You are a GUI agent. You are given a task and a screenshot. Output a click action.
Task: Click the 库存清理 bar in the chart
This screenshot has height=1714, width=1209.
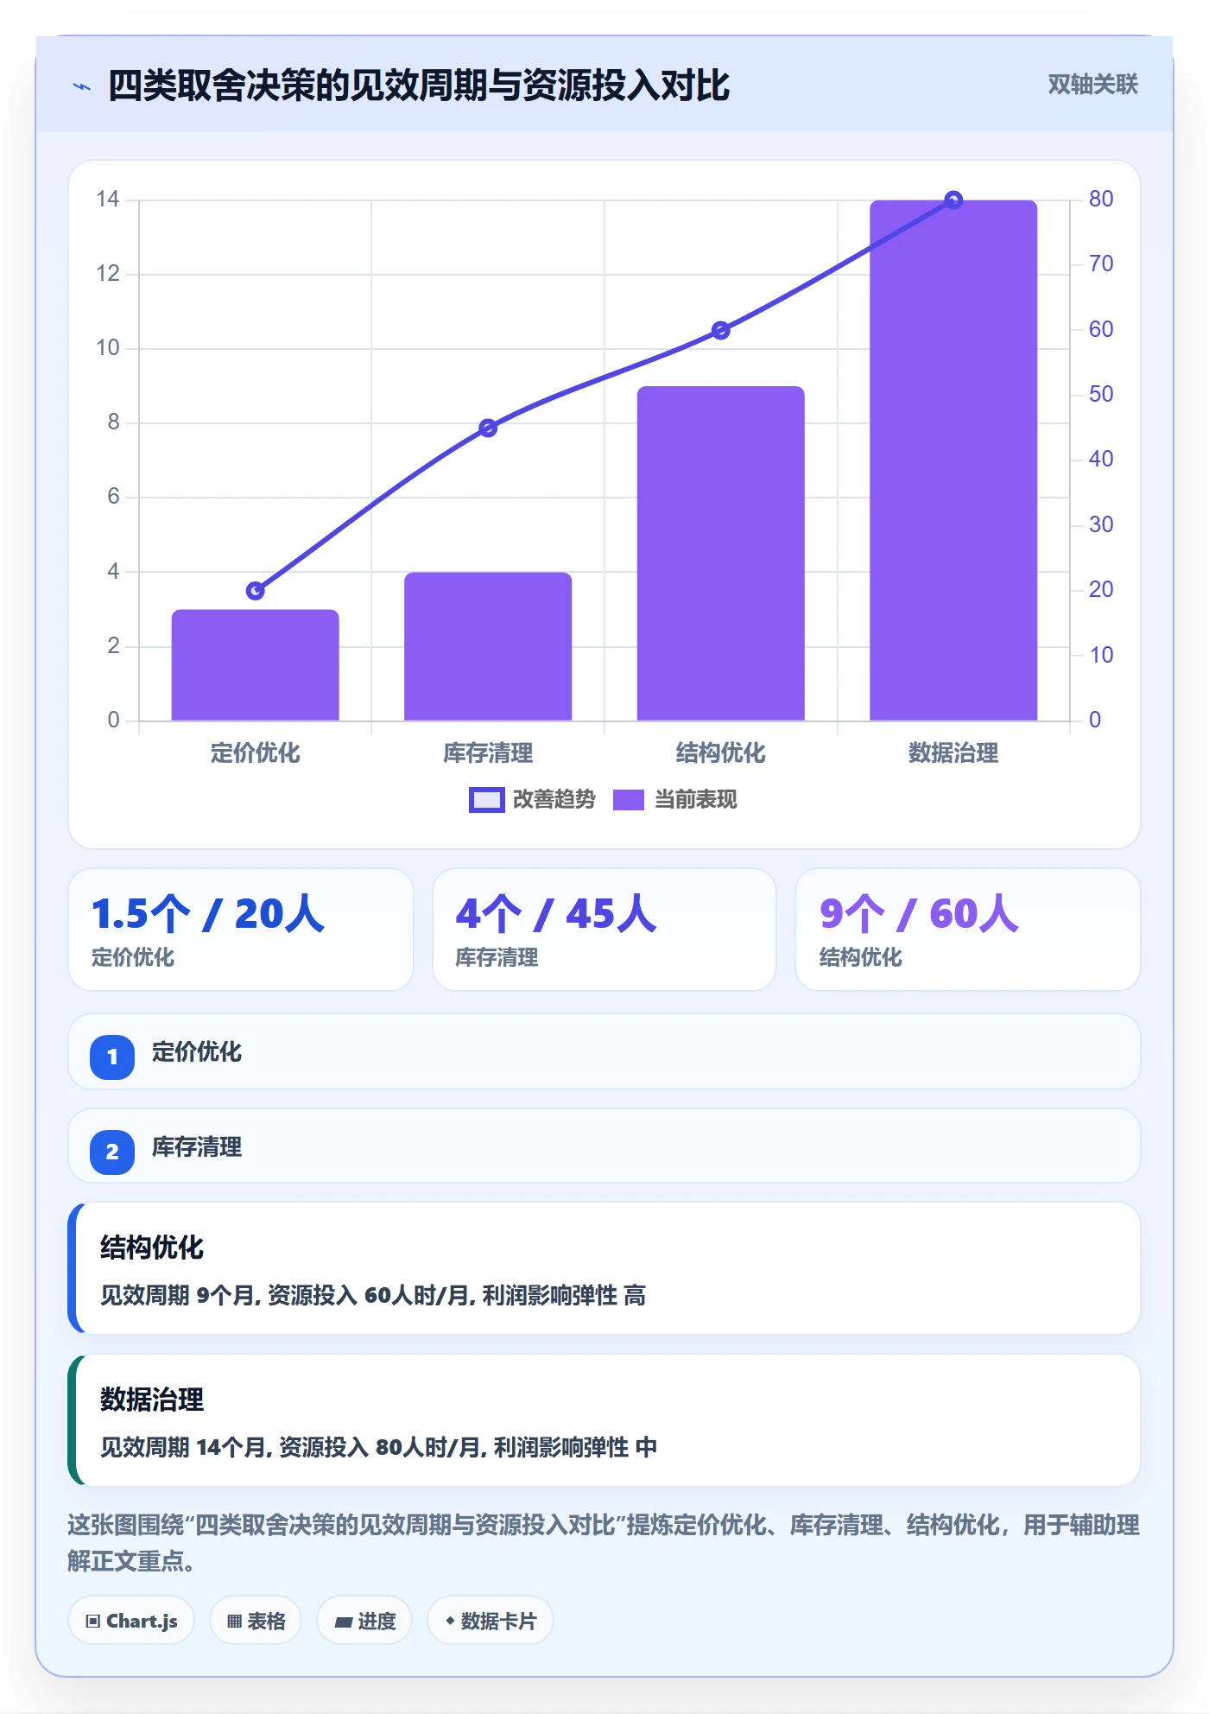tap(488, 646)
